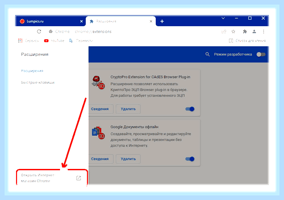Screen dimensions: 284x200
Task: Open the Перевести bookmark
Action: [81, 41]
